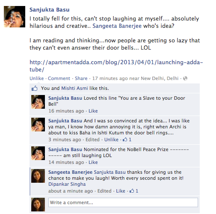Click avatar beside 'Loved this line' comment
The image size is (216, 214).
click(38, 102)
